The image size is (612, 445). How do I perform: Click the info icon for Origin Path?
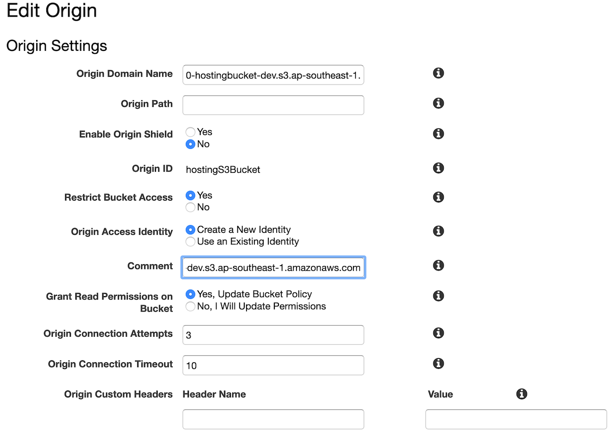coord(438,103)
